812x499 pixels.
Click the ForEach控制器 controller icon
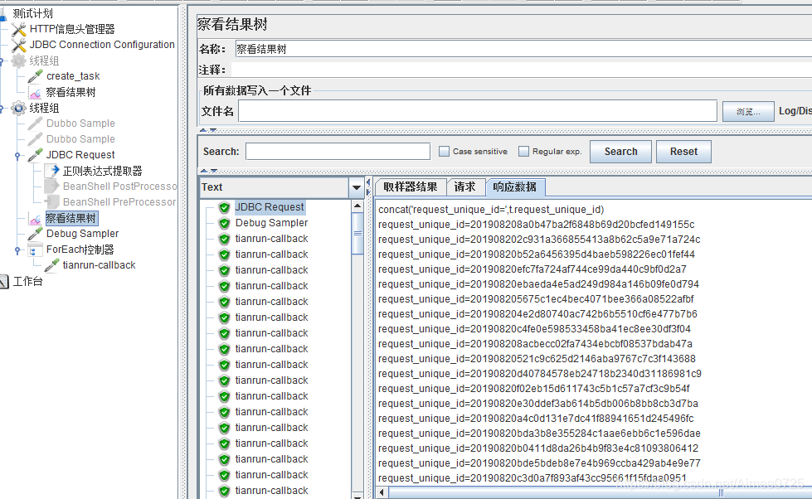coord(35,249)
